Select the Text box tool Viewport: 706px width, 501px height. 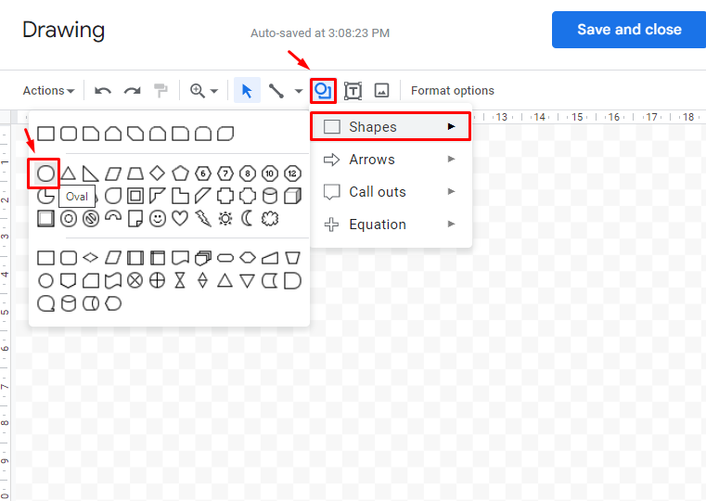click(x=353, y=91)
